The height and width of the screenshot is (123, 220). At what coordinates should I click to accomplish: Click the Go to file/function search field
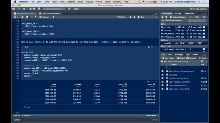point(54,9)
